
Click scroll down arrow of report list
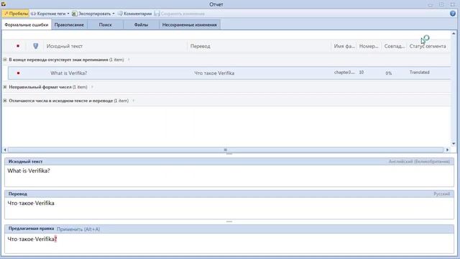(x=454, y=144)
